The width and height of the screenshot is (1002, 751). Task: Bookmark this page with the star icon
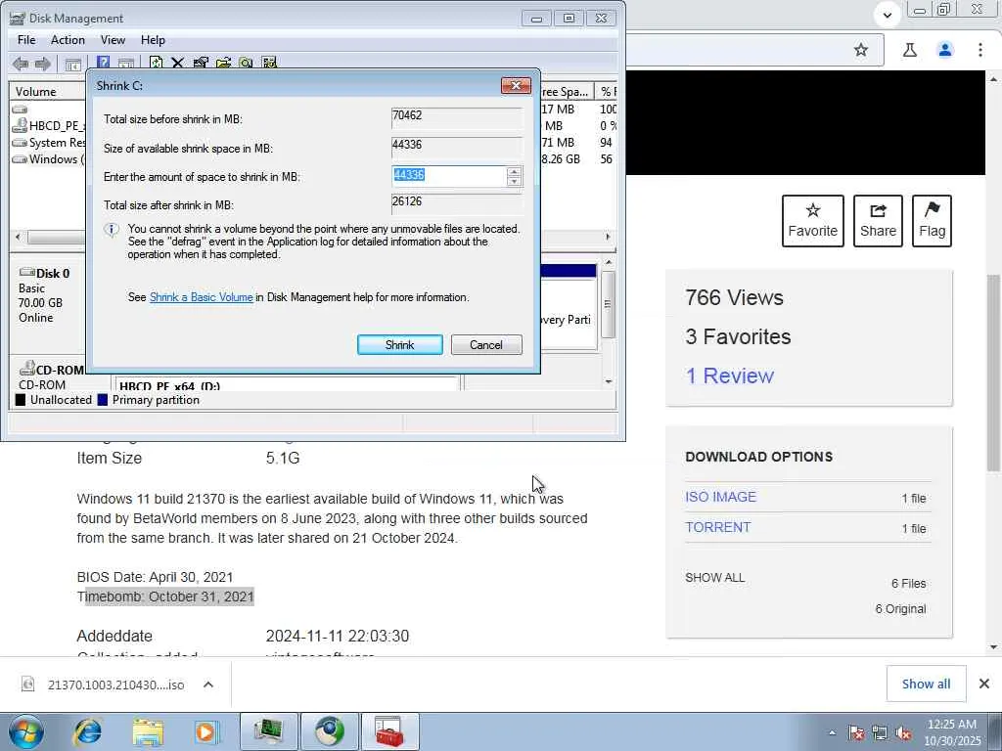coord(861,50)
